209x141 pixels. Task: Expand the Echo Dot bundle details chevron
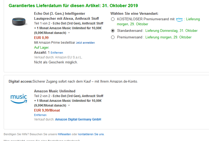pyautogui.click(x=69, y=33)
